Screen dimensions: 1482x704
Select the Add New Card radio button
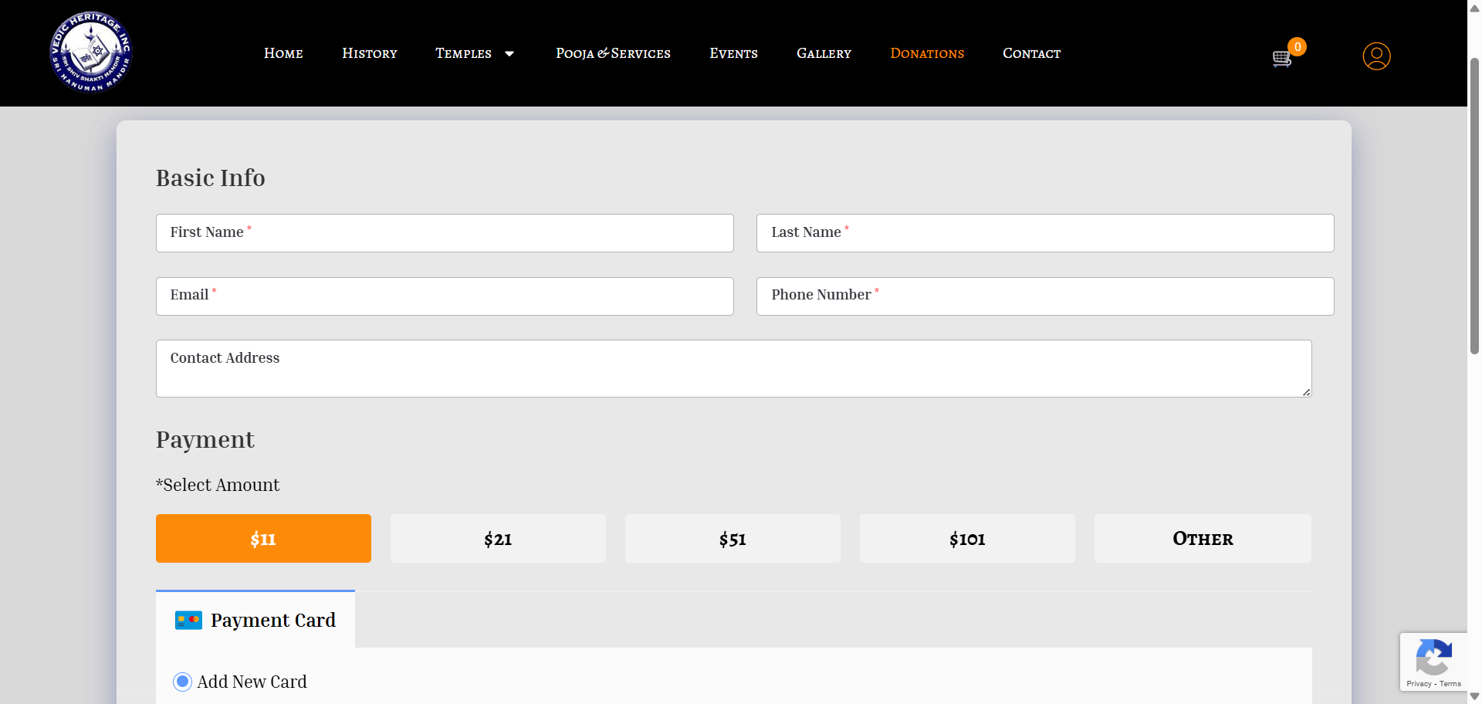[182, 682]
